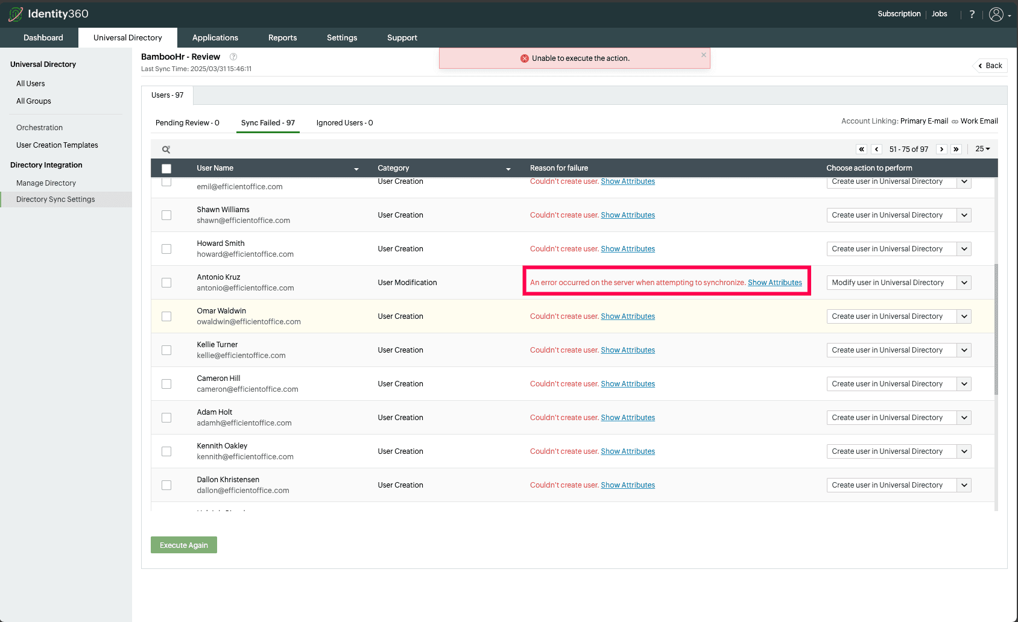Toggle the select-all checkbox in table header
The height and width of the screenshot is (622, 1018).
pyautogui.click(x=166, y=169)
